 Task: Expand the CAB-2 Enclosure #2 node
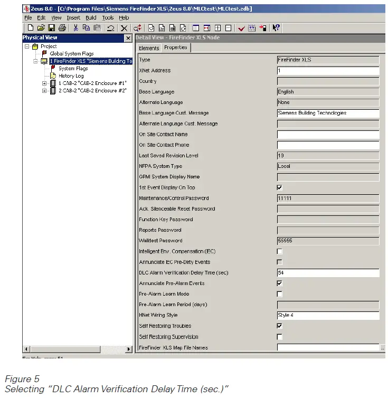point(44,91)
